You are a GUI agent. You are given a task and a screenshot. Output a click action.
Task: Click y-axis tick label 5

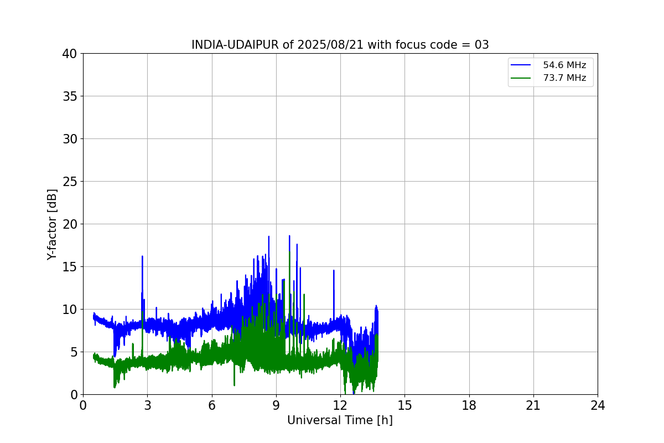74,352
